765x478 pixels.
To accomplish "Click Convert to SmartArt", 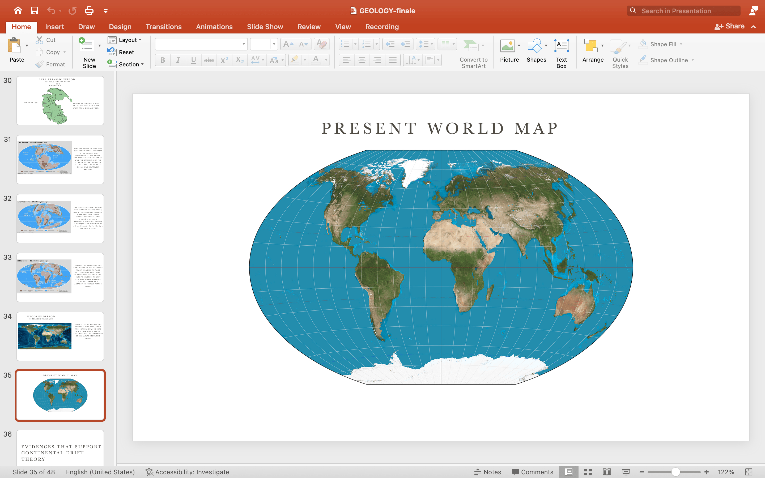I will pos(473,53).
